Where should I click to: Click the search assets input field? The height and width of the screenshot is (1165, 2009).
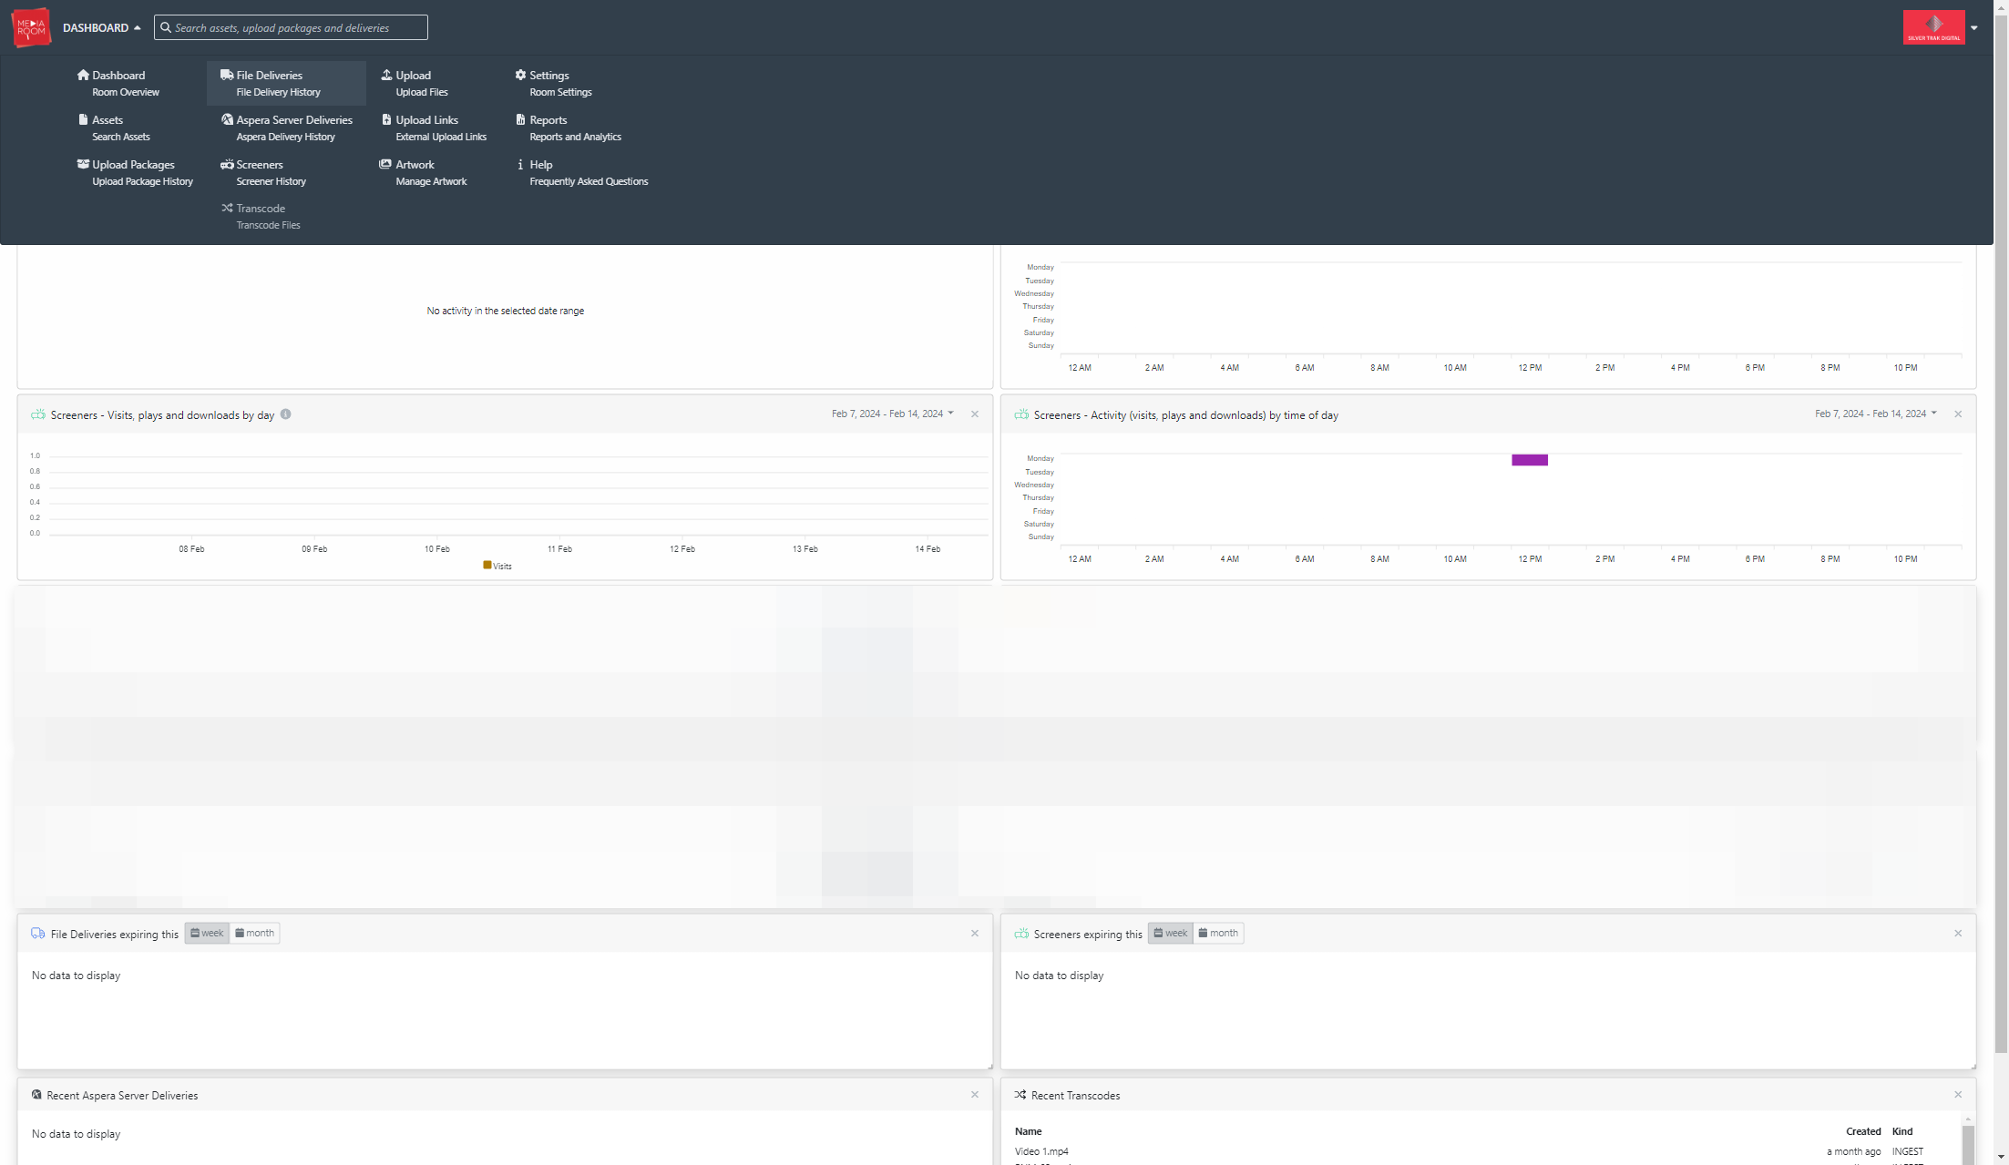tap(291, 27)
